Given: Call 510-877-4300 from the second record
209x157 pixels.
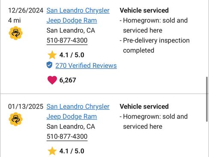Looking at the screenshot, I should (67, 136).
